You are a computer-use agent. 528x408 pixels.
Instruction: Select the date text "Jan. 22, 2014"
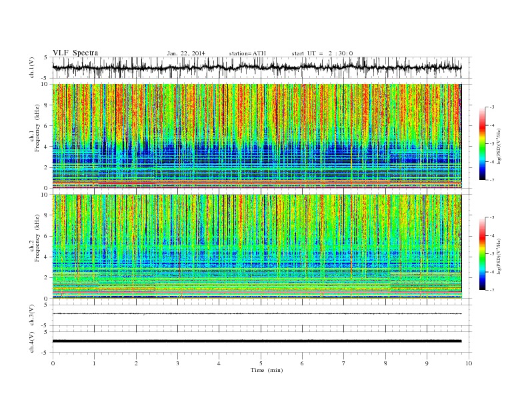(186, 53)
